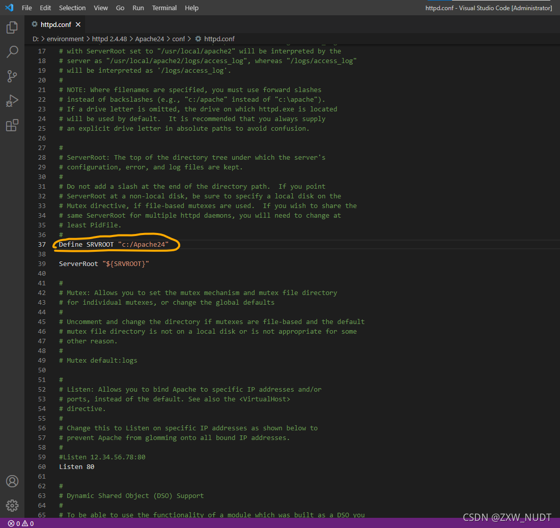560x528 pixels.
Task: Open the Run and Debug view
Action: [12, 101]
